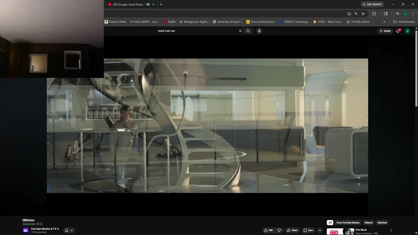Like the video with 40K thumbs up
This screenshot has width=418, height=235.
(x=268, y=230)
